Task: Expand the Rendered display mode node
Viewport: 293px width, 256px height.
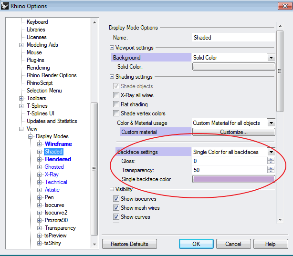Action: [39, 159]
